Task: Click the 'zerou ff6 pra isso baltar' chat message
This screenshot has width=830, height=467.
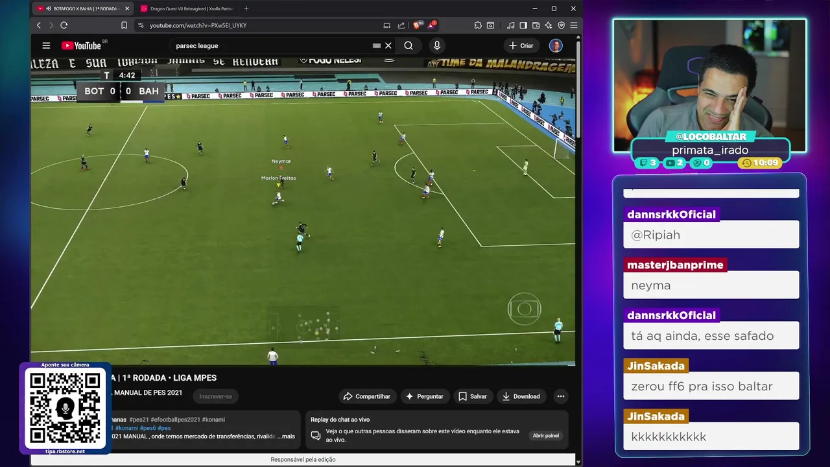Action: coord(711,387)
